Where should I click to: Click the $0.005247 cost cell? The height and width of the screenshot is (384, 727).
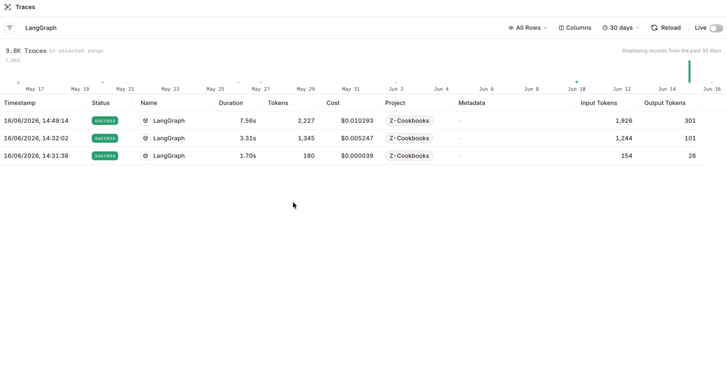pyautogui.click(x=357, y=138)
